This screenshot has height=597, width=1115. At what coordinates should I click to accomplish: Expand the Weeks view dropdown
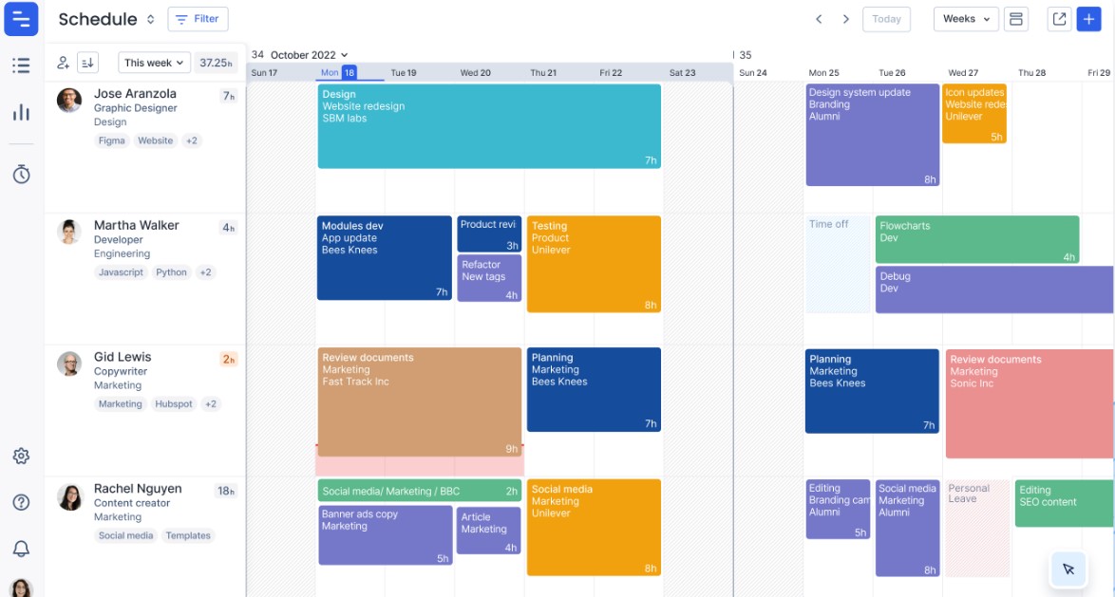click(966, 19)
